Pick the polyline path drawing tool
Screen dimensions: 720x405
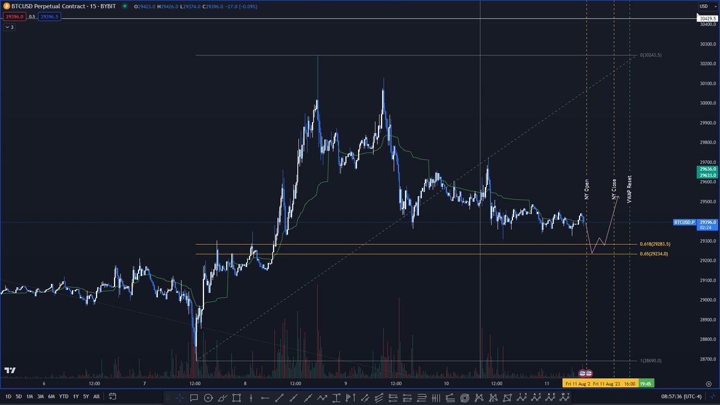[x=322, y=397]
